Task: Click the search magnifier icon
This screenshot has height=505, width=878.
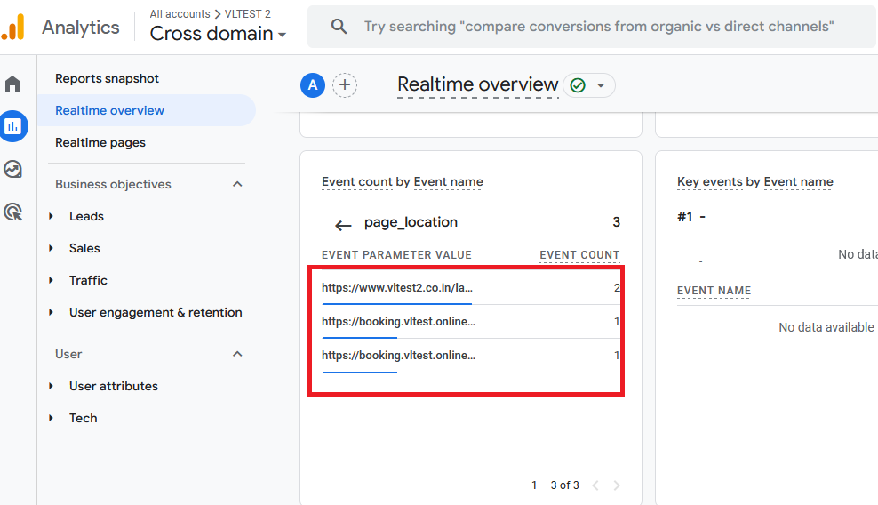Action: (x=339, y=27)
